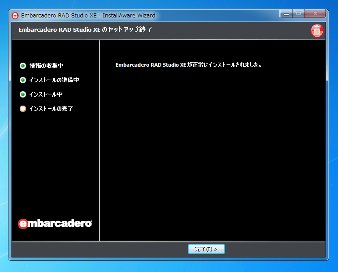The height and width of the screenshot is (272, 338).
Task: Click the 完了(F) finish button
Action: pyautogui.click(x=206, y=249)
